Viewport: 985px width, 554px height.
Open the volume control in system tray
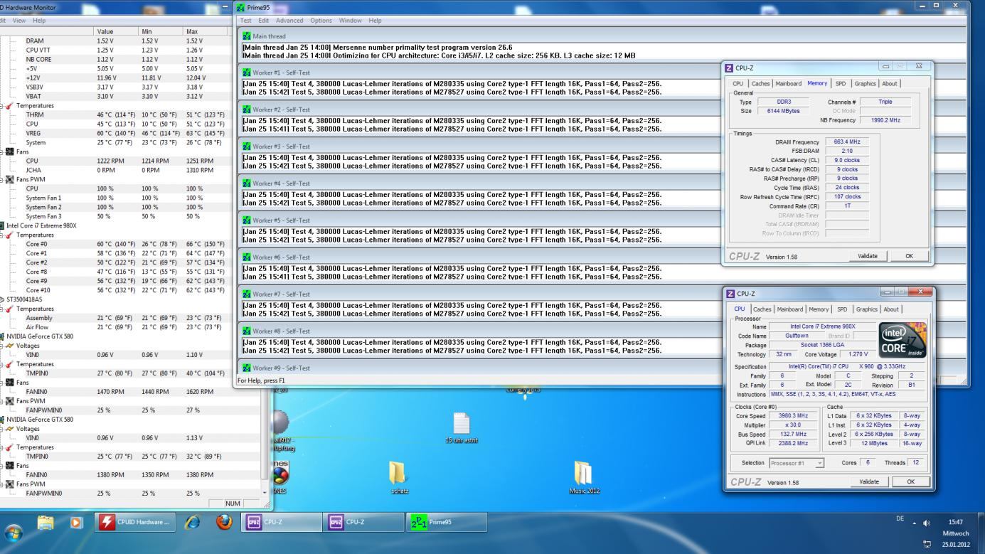927,523
